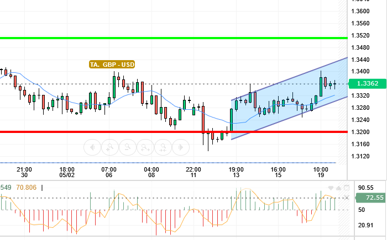Click the 10:00 19 time axis label
The height and width of the screenshot is (240, 387).
tap(321, 172)
